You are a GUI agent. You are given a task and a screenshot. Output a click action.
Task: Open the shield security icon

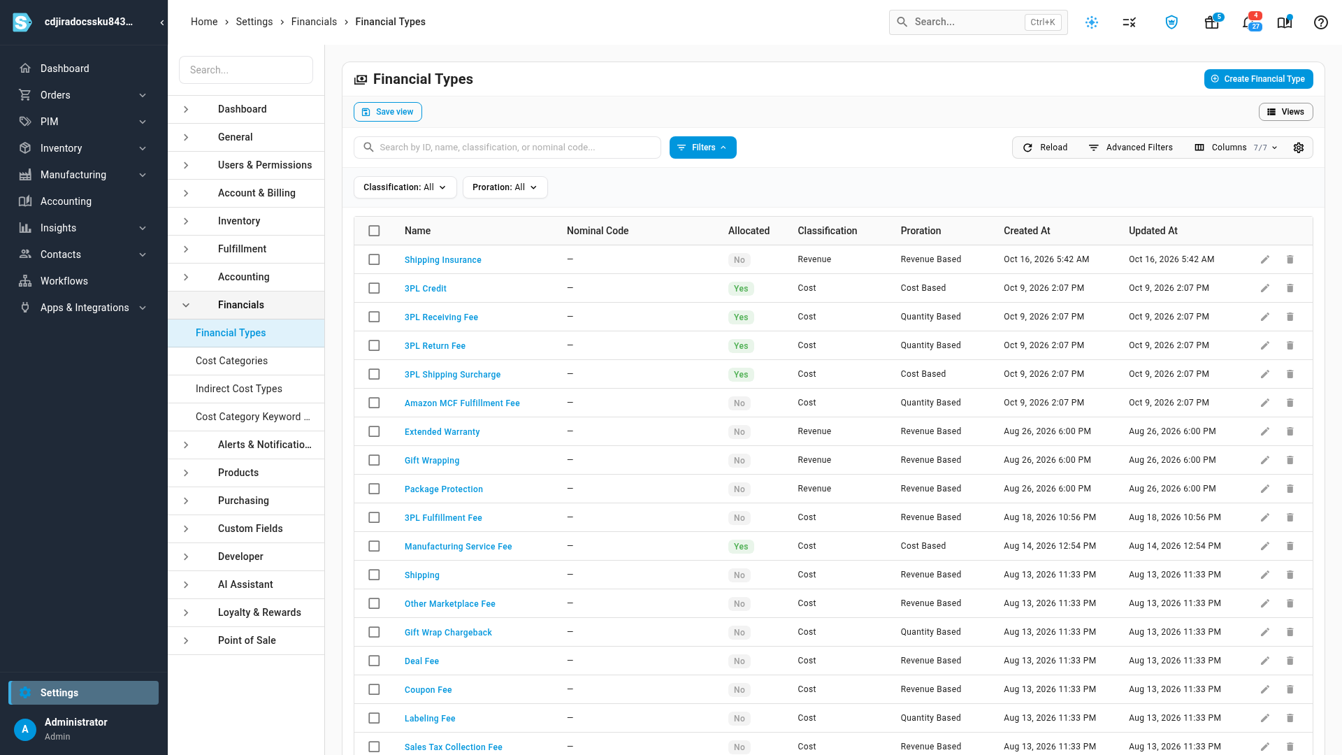[1171, 22]
